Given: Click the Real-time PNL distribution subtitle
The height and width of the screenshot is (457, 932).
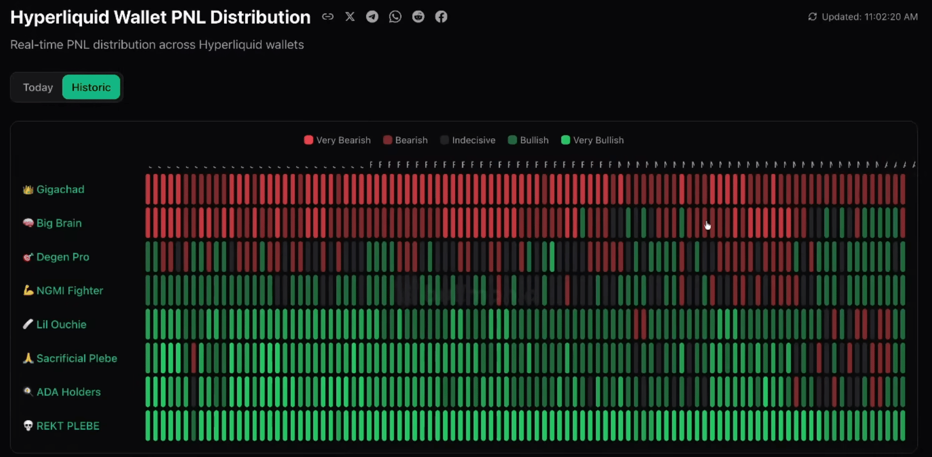Looking at the screenshot, I should tap(157, 45).
